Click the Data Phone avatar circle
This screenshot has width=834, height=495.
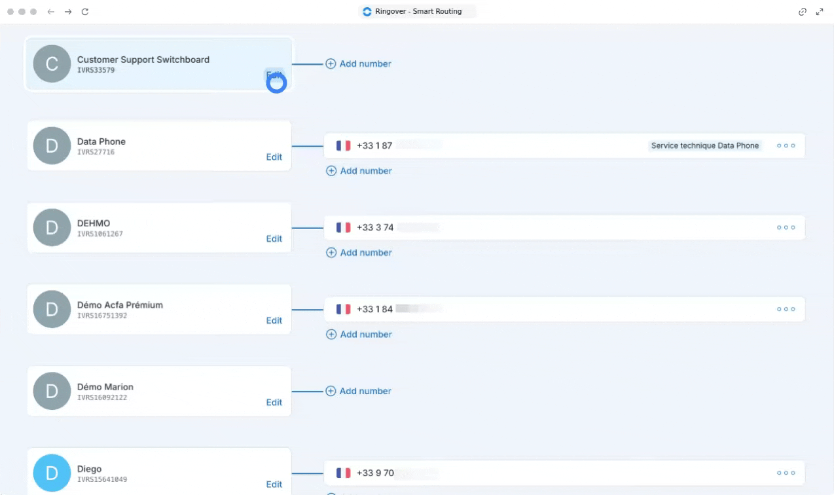[52, 145]
